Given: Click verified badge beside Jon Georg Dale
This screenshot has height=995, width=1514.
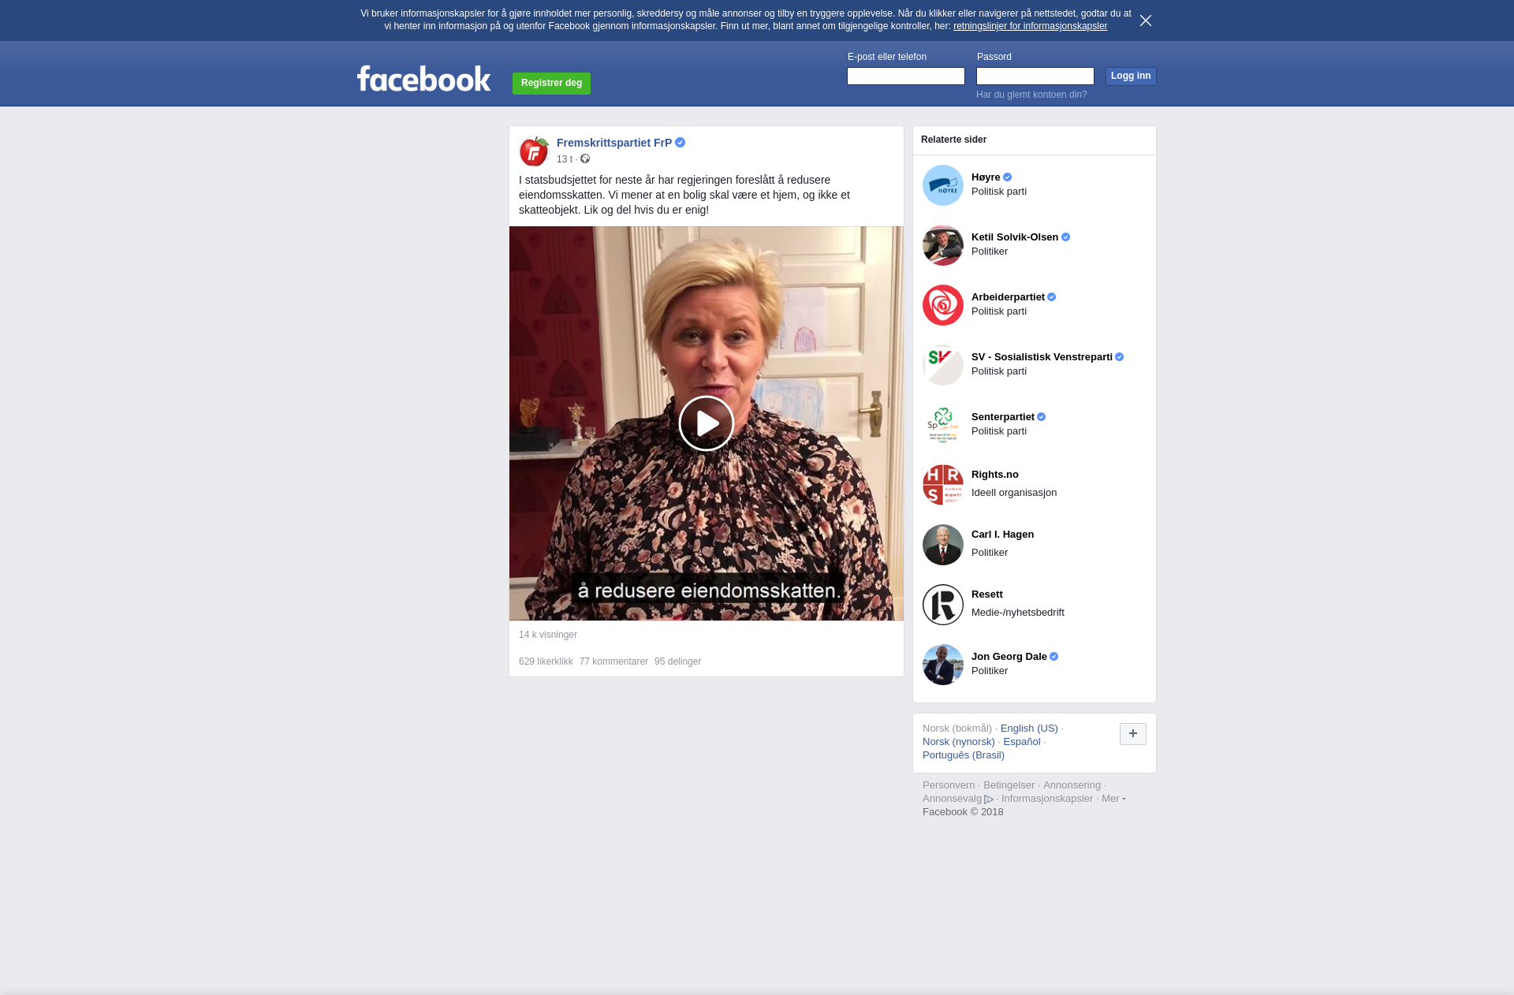Looking at the screenshot, I should point(1053,657).
